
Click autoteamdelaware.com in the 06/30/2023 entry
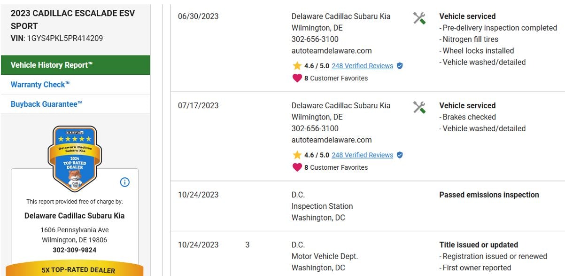(332, 51)
